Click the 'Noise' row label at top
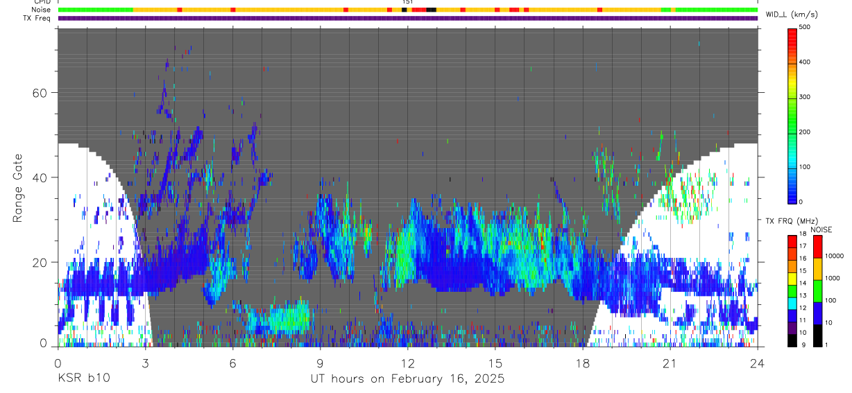This screenshot has width=852, height=393. coord(42,10)
